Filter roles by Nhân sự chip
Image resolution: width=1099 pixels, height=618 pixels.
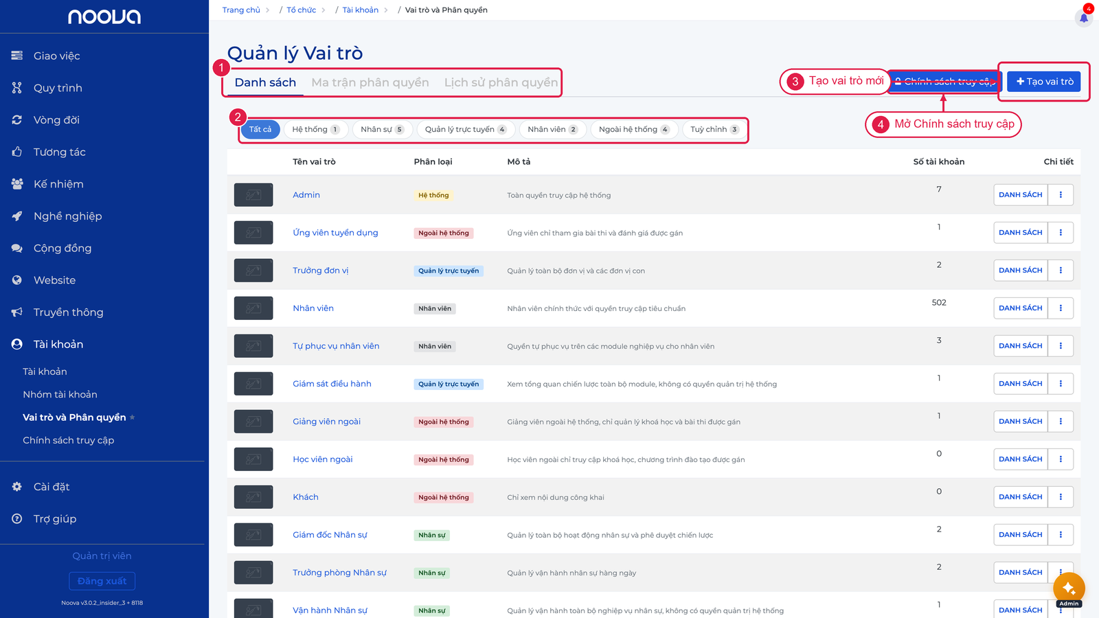coord(382,129)
